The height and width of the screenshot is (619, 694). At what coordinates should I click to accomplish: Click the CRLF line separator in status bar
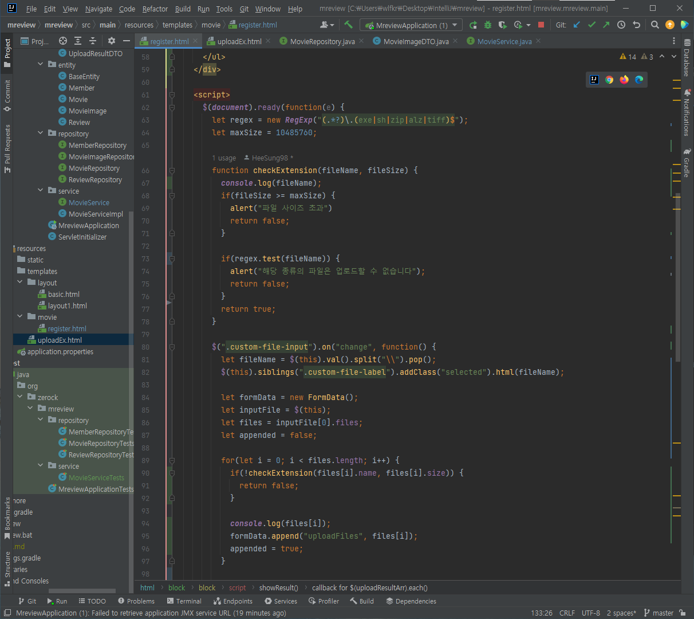coord(567,613)
